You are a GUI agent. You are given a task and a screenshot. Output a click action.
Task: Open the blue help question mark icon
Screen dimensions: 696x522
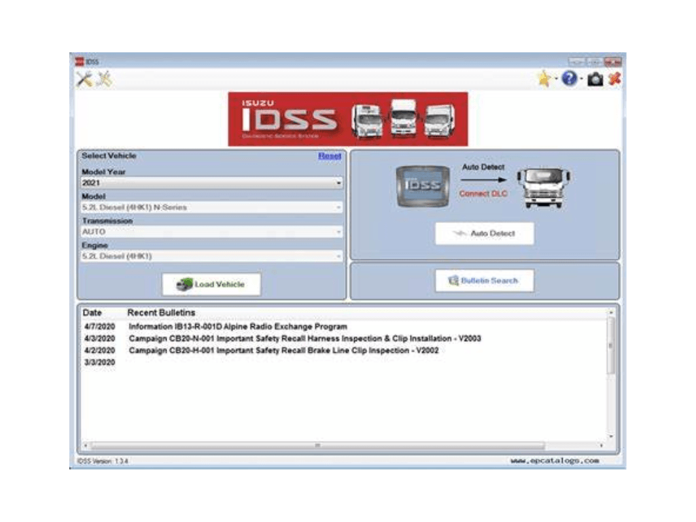(x=569, y=79)
